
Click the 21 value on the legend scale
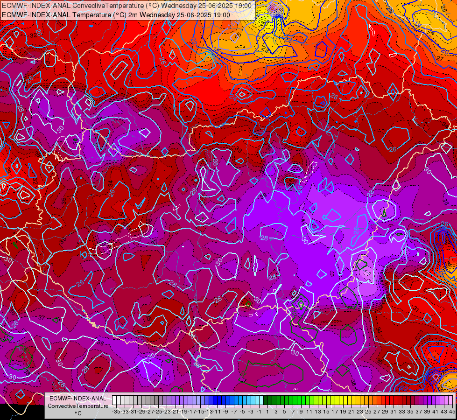tap(352, 412)
